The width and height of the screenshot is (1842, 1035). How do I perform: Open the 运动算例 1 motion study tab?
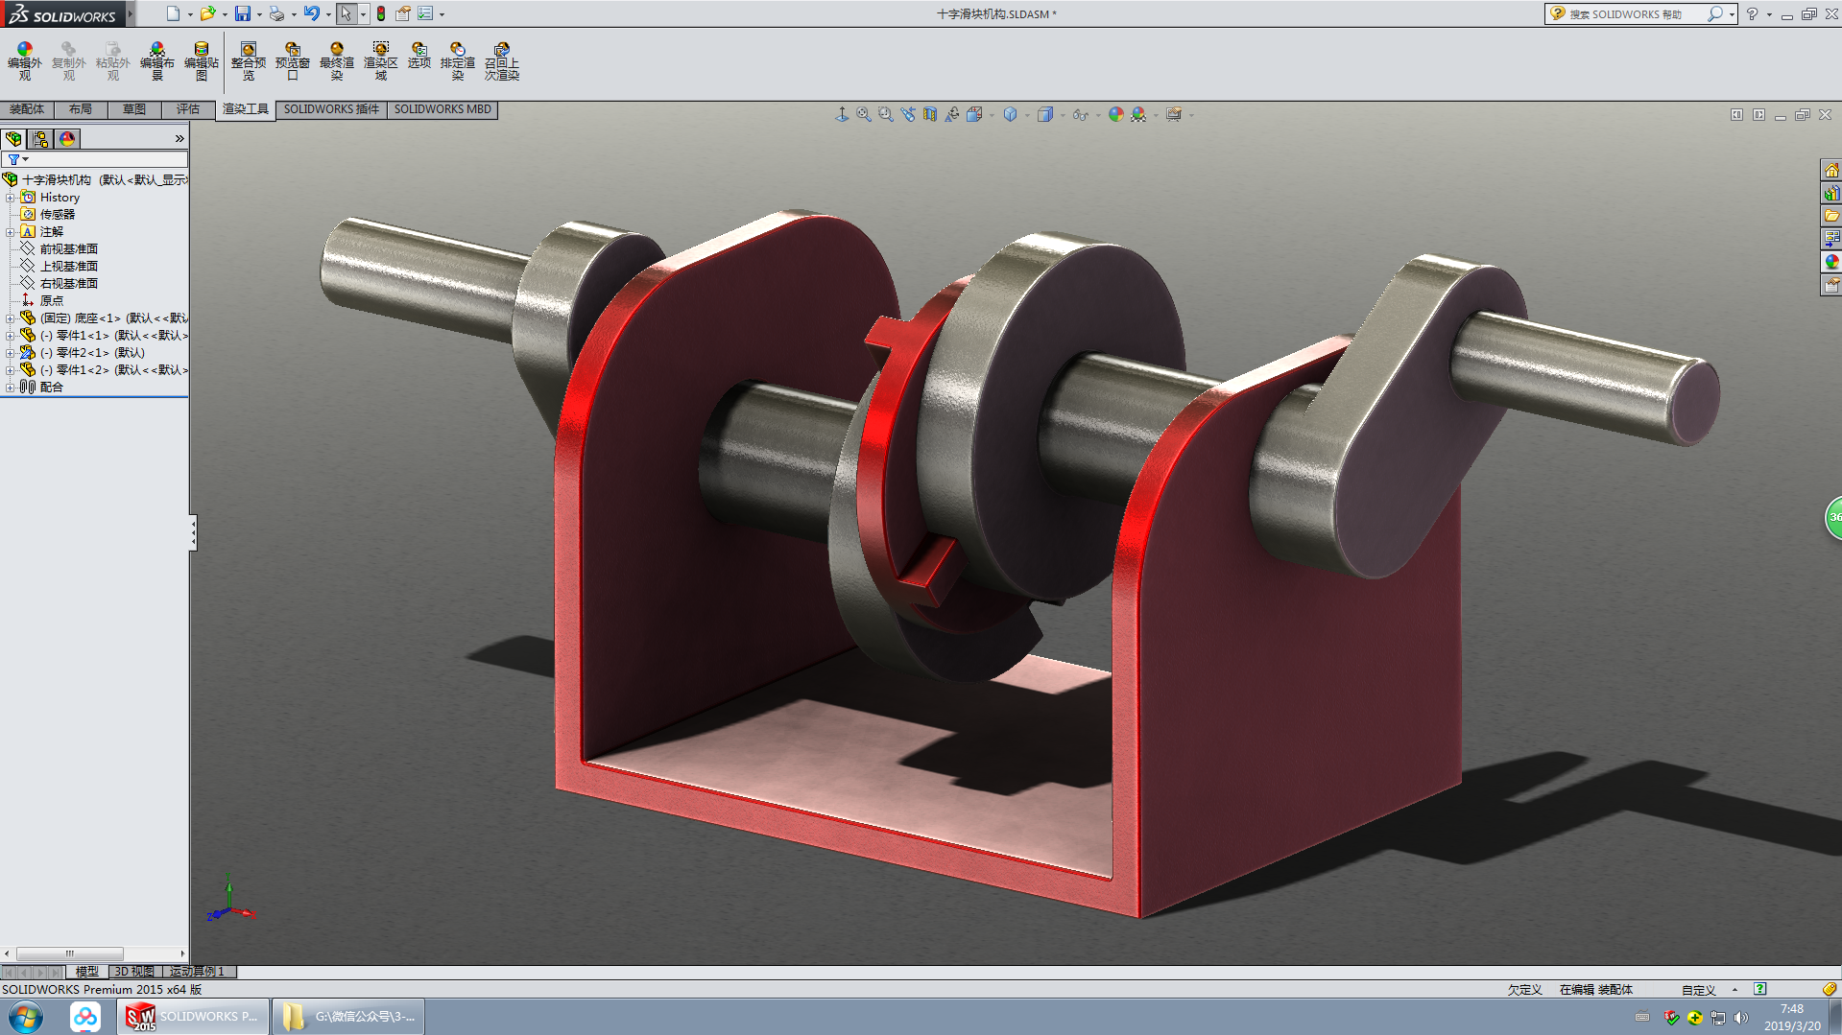pyautogui.click(x=197, y=972)
